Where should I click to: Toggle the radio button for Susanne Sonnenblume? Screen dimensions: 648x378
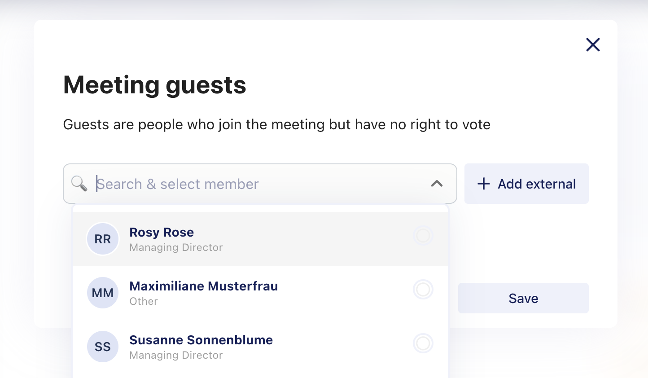423,343
